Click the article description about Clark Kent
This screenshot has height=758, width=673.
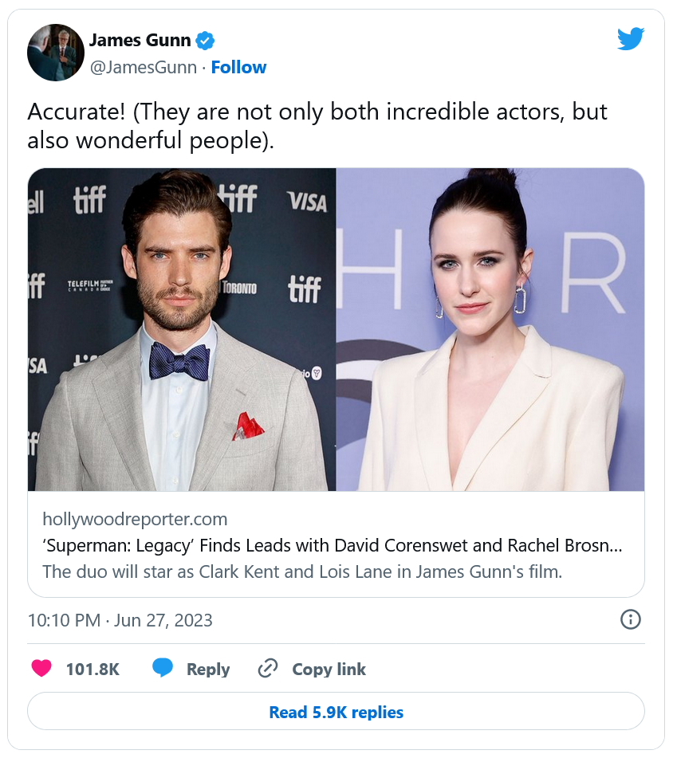pyautogui.click(x=302, y=571)
